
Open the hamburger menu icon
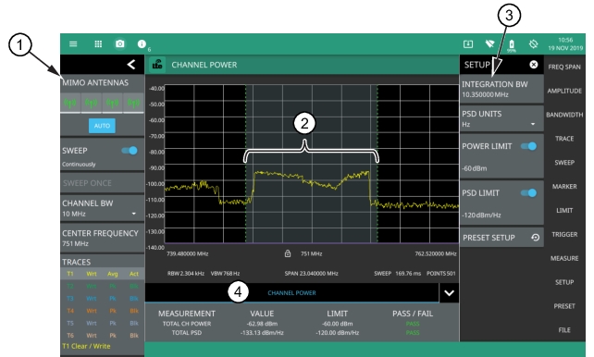73,43
